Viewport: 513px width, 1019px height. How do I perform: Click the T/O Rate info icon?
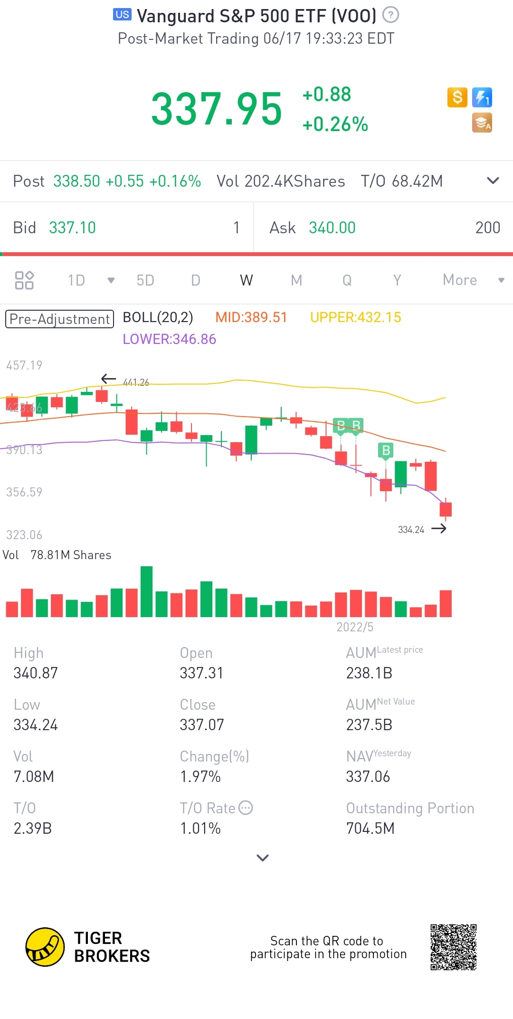pyautogui.click(x=246, y=808)
